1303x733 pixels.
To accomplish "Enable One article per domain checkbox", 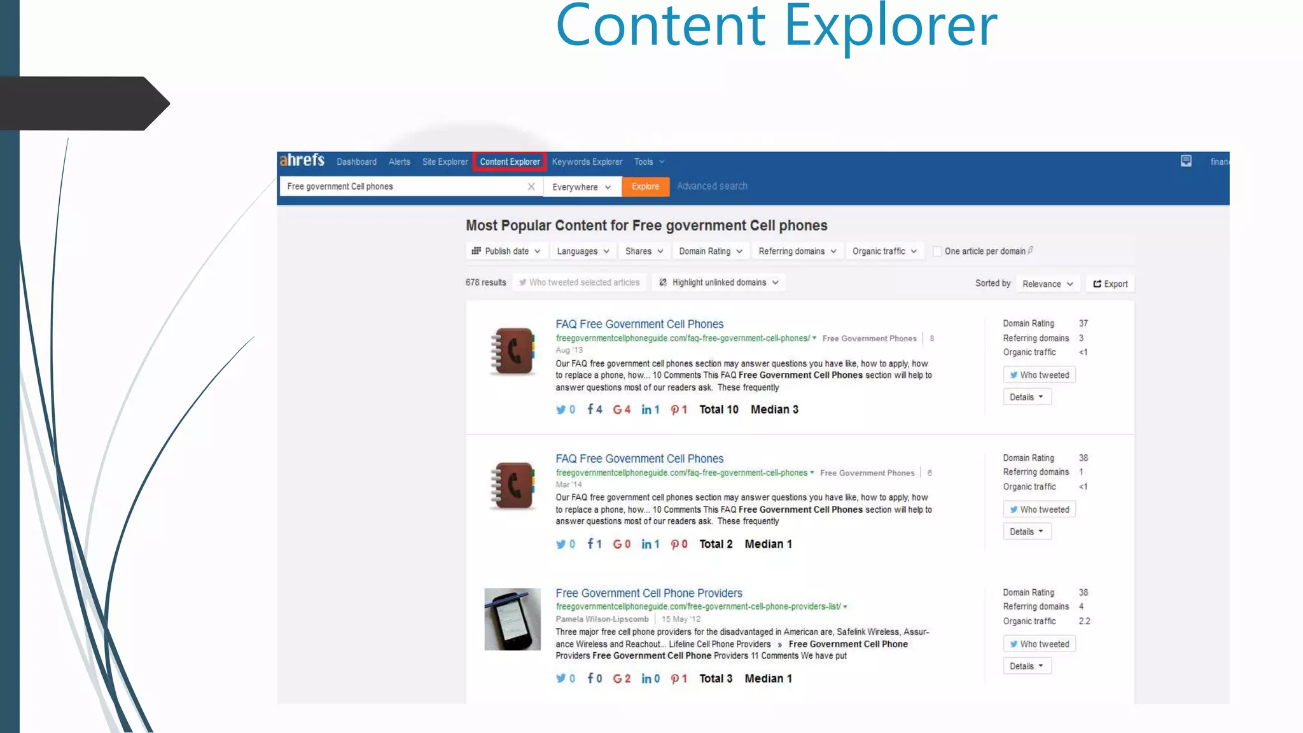I will pyautogui.click(x=937, y=251).
